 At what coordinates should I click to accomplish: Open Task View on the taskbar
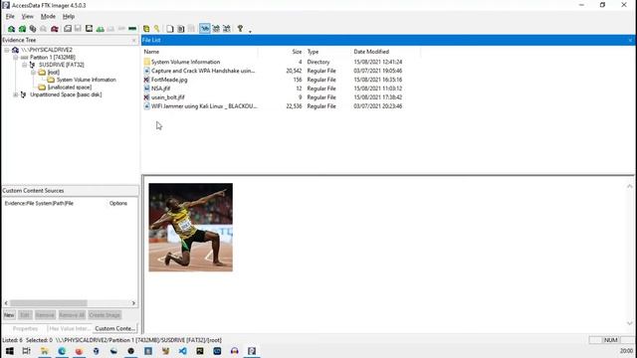[27, 351]
